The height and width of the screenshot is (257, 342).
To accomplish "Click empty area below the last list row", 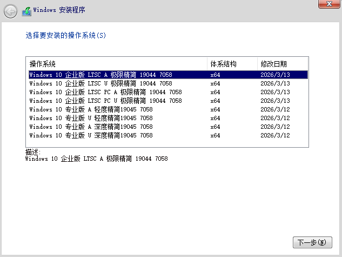I will pyautogui.click(x=162, y=143).
